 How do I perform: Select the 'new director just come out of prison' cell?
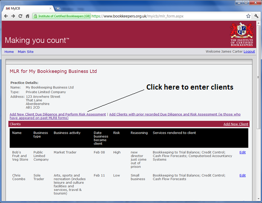[x=139, y=159]
